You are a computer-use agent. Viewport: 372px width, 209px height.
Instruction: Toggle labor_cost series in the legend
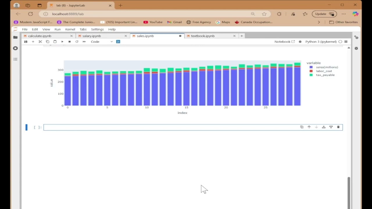point(321,71)
